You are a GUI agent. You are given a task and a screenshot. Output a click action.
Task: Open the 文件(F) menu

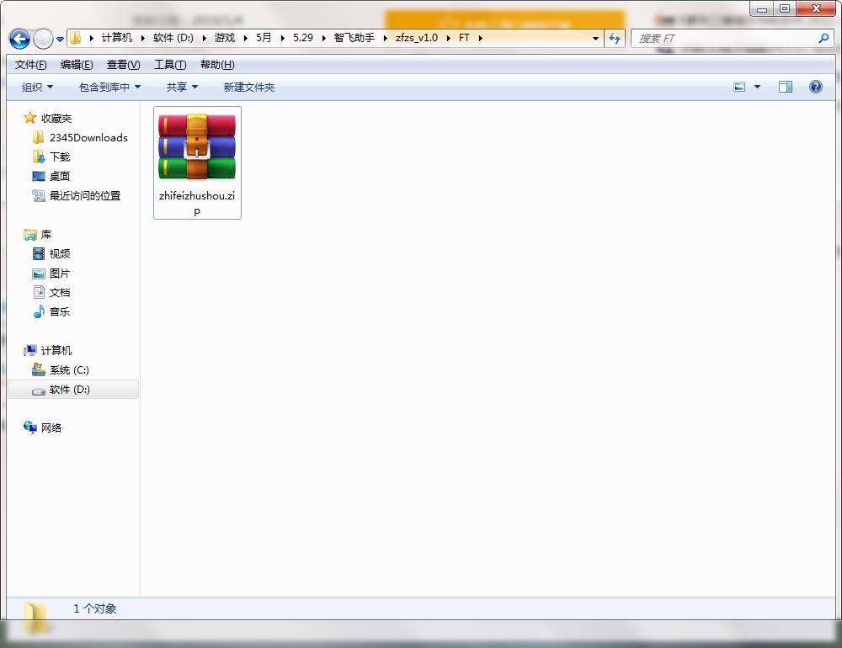pyautogui.click(x=30, y=65)
